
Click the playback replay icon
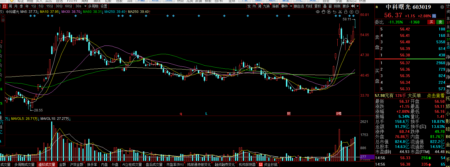(x=329, y=12)
